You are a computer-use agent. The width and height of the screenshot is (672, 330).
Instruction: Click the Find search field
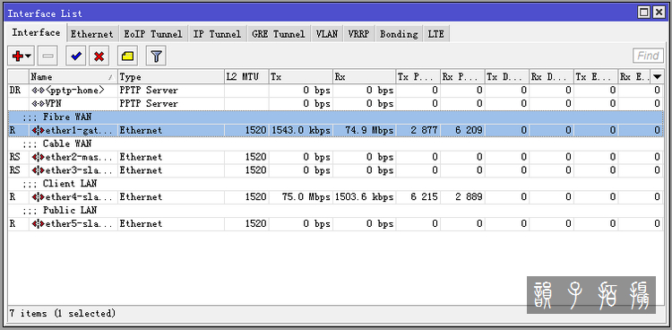pos(648,56)
